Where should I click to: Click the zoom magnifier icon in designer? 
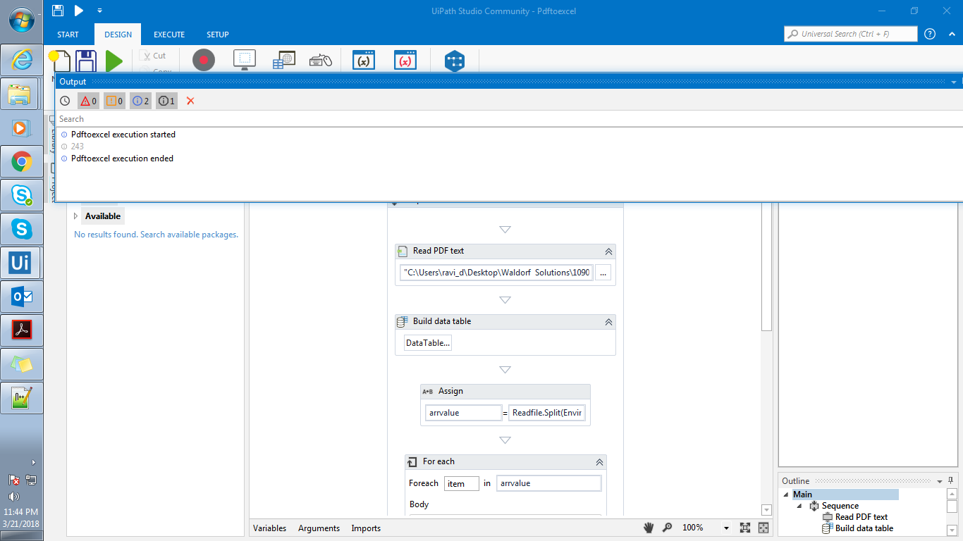tap(667, 528)
